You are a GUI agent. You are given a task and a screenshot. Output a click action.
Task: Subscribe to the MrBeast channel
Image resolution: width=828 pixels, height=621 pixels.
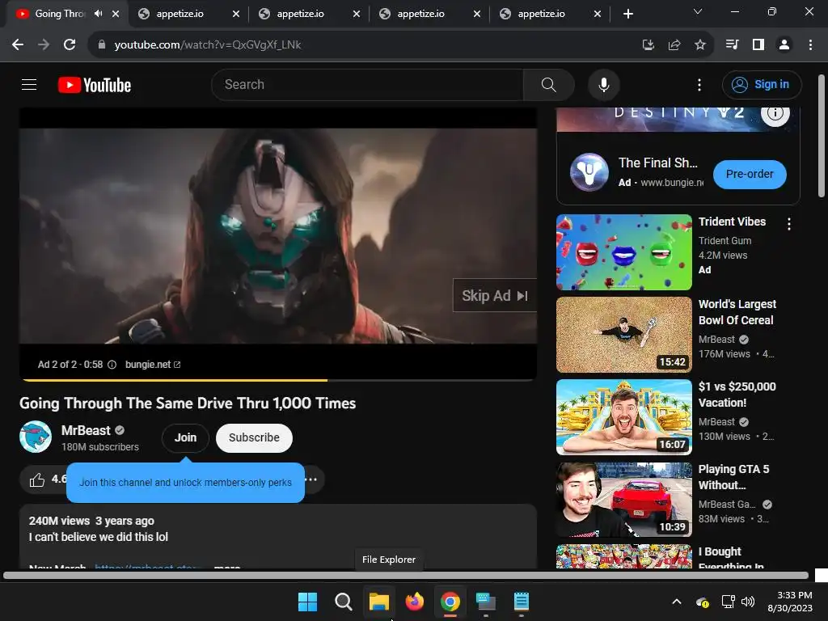254,437
